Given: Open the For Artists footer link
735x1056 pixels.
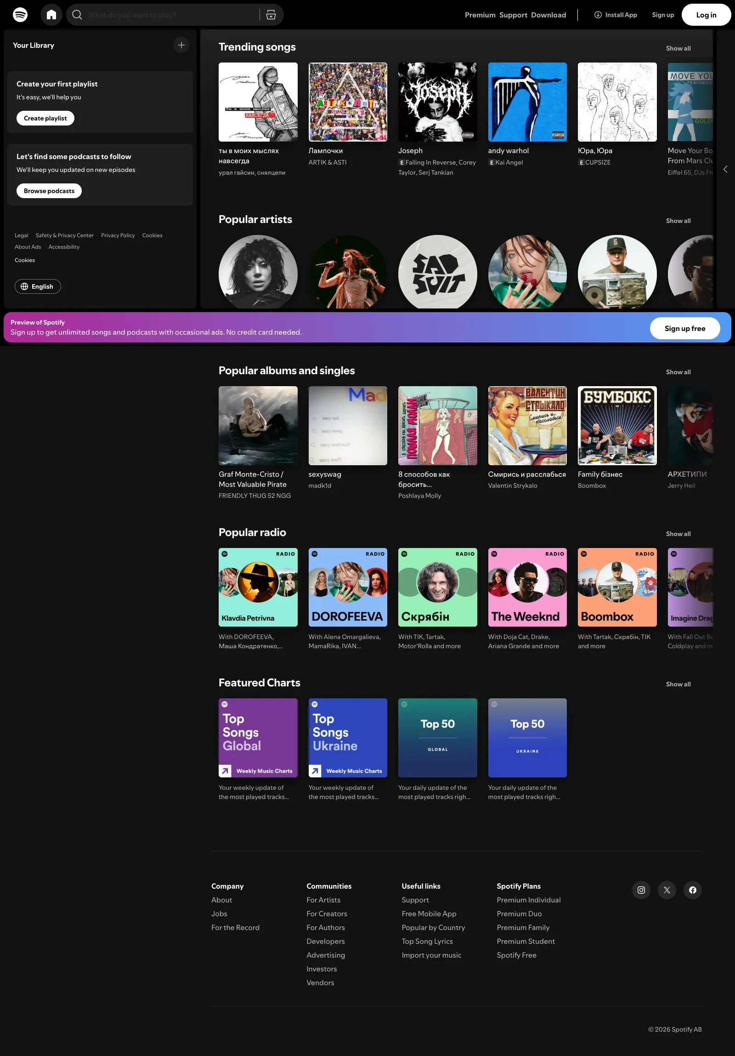Looking at the screenshot, I should click(323, 900).
